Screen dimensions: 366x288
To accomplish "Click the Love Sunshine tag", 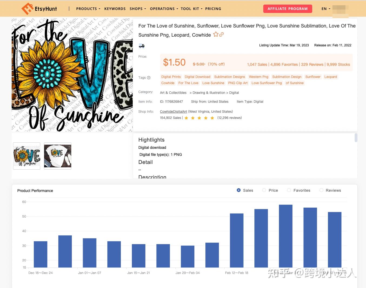I will pos(213,83).
